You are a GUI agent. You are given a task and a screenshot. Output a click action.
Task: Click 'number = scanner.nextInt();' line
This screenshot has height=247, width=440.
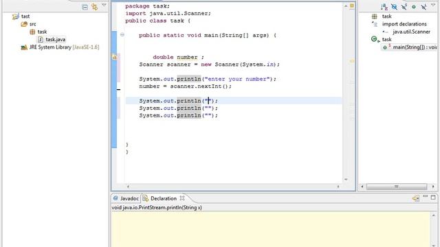click(185, 86)
